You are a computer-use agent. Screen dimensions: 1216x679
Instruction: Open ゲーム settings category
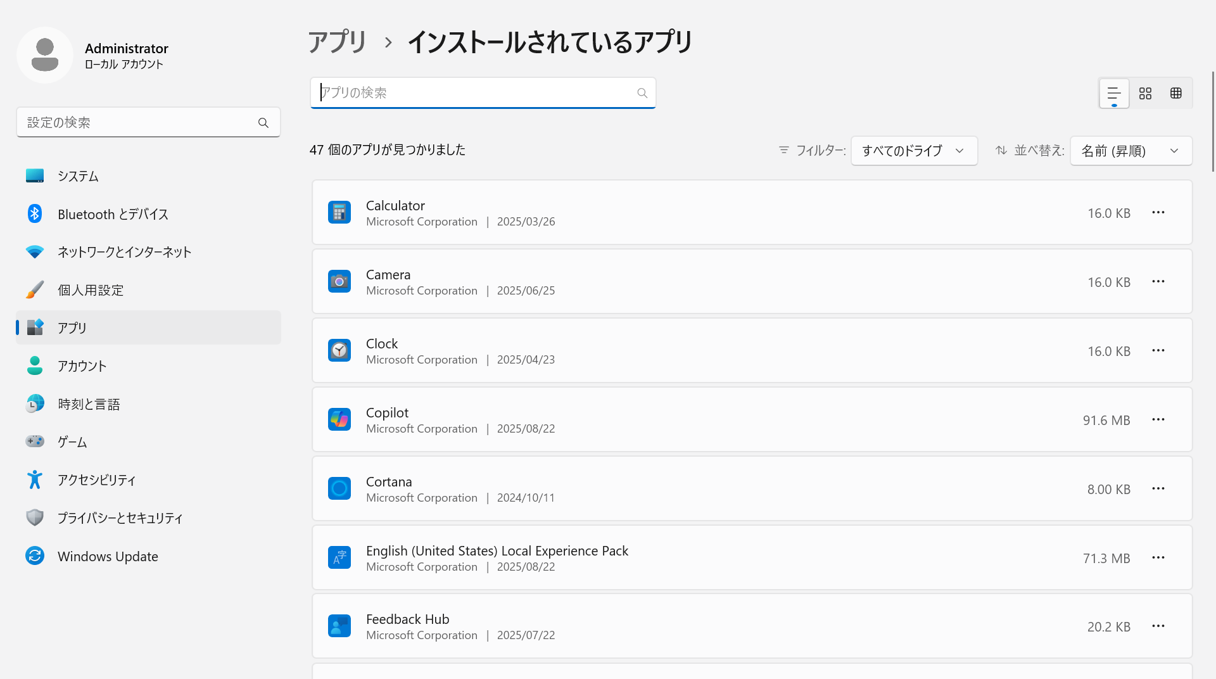[148, 442]
